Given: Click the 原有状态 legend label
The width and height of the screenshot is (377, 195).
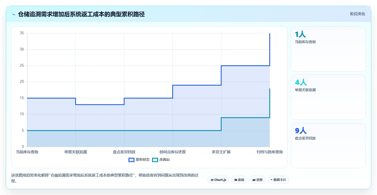Looking at the screenshot, I should (143, 160).
